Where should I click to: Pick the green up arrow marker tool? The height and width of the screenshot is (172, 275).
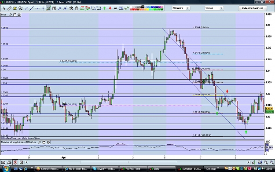105,8
